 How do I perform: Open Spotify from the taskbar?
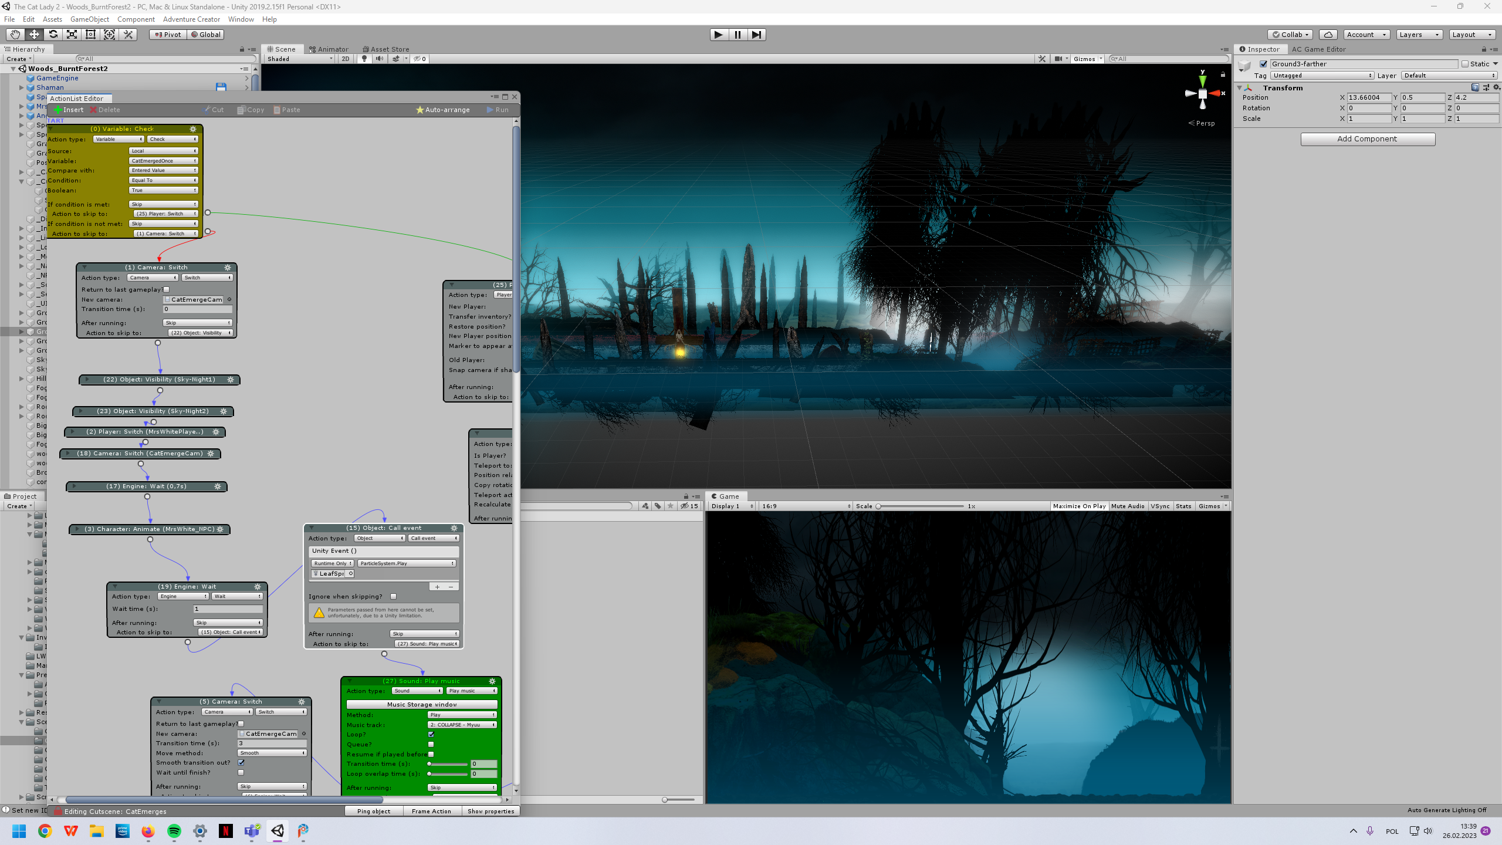(174, 831)
